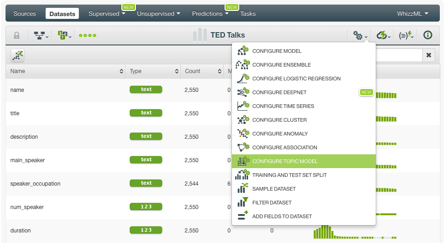Open the configure gears dropdown
This screenshot has width=444, height=243.
360,35
